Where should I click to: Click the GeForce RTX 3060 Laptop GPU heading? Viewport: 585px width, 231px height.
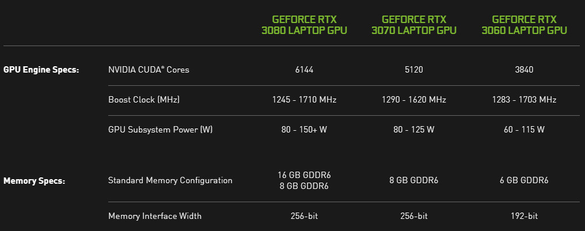coord(524,25)
